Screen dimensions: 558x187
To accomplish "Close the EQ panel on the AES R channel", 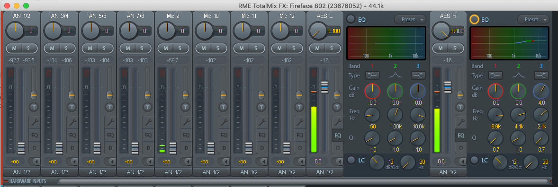I will tap(461, 135).
